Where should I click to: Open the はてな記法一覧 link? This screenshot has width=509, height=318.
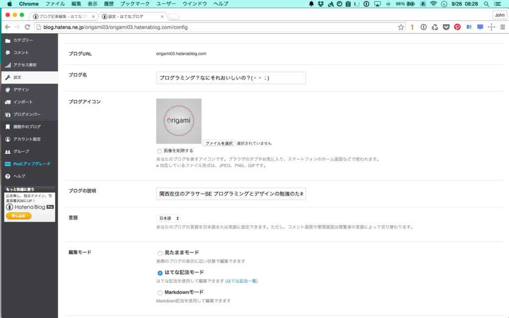(x=242, y=281)
